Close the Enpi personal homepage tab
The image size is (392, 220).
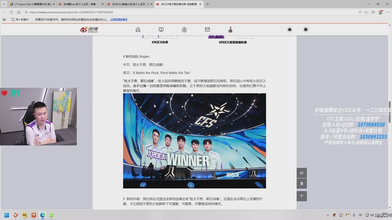click(x=102, y=4)
